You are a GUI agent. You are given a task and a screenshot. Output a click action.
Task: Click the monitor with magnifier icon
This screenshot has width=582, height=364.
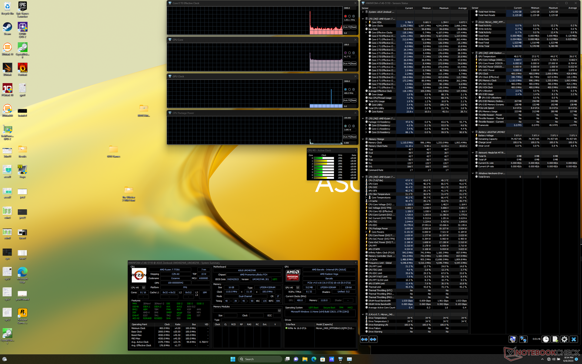click(x=513, y=339)
